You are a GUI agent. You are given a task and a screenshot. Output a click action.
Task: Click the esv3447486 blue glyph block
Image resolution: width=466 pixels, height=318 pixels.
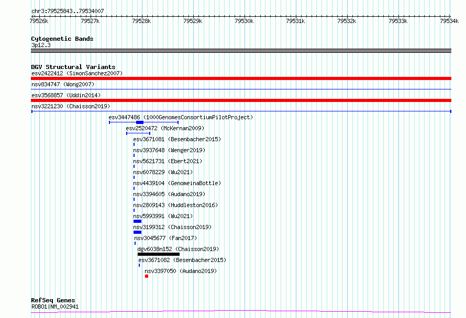coord(140,122)
